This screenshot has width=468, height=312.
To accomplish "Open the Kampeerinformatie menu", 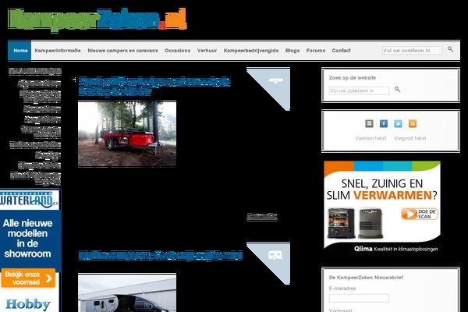I will point(58,51).
